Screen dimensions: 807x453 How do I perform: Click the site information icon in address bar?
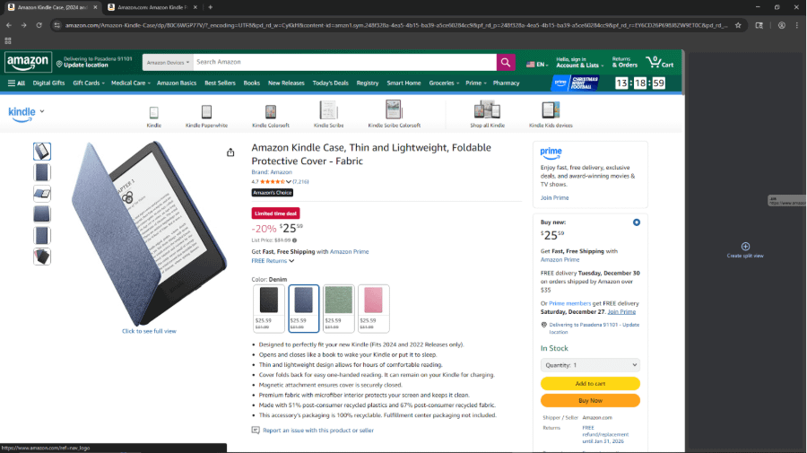point(57,25)
